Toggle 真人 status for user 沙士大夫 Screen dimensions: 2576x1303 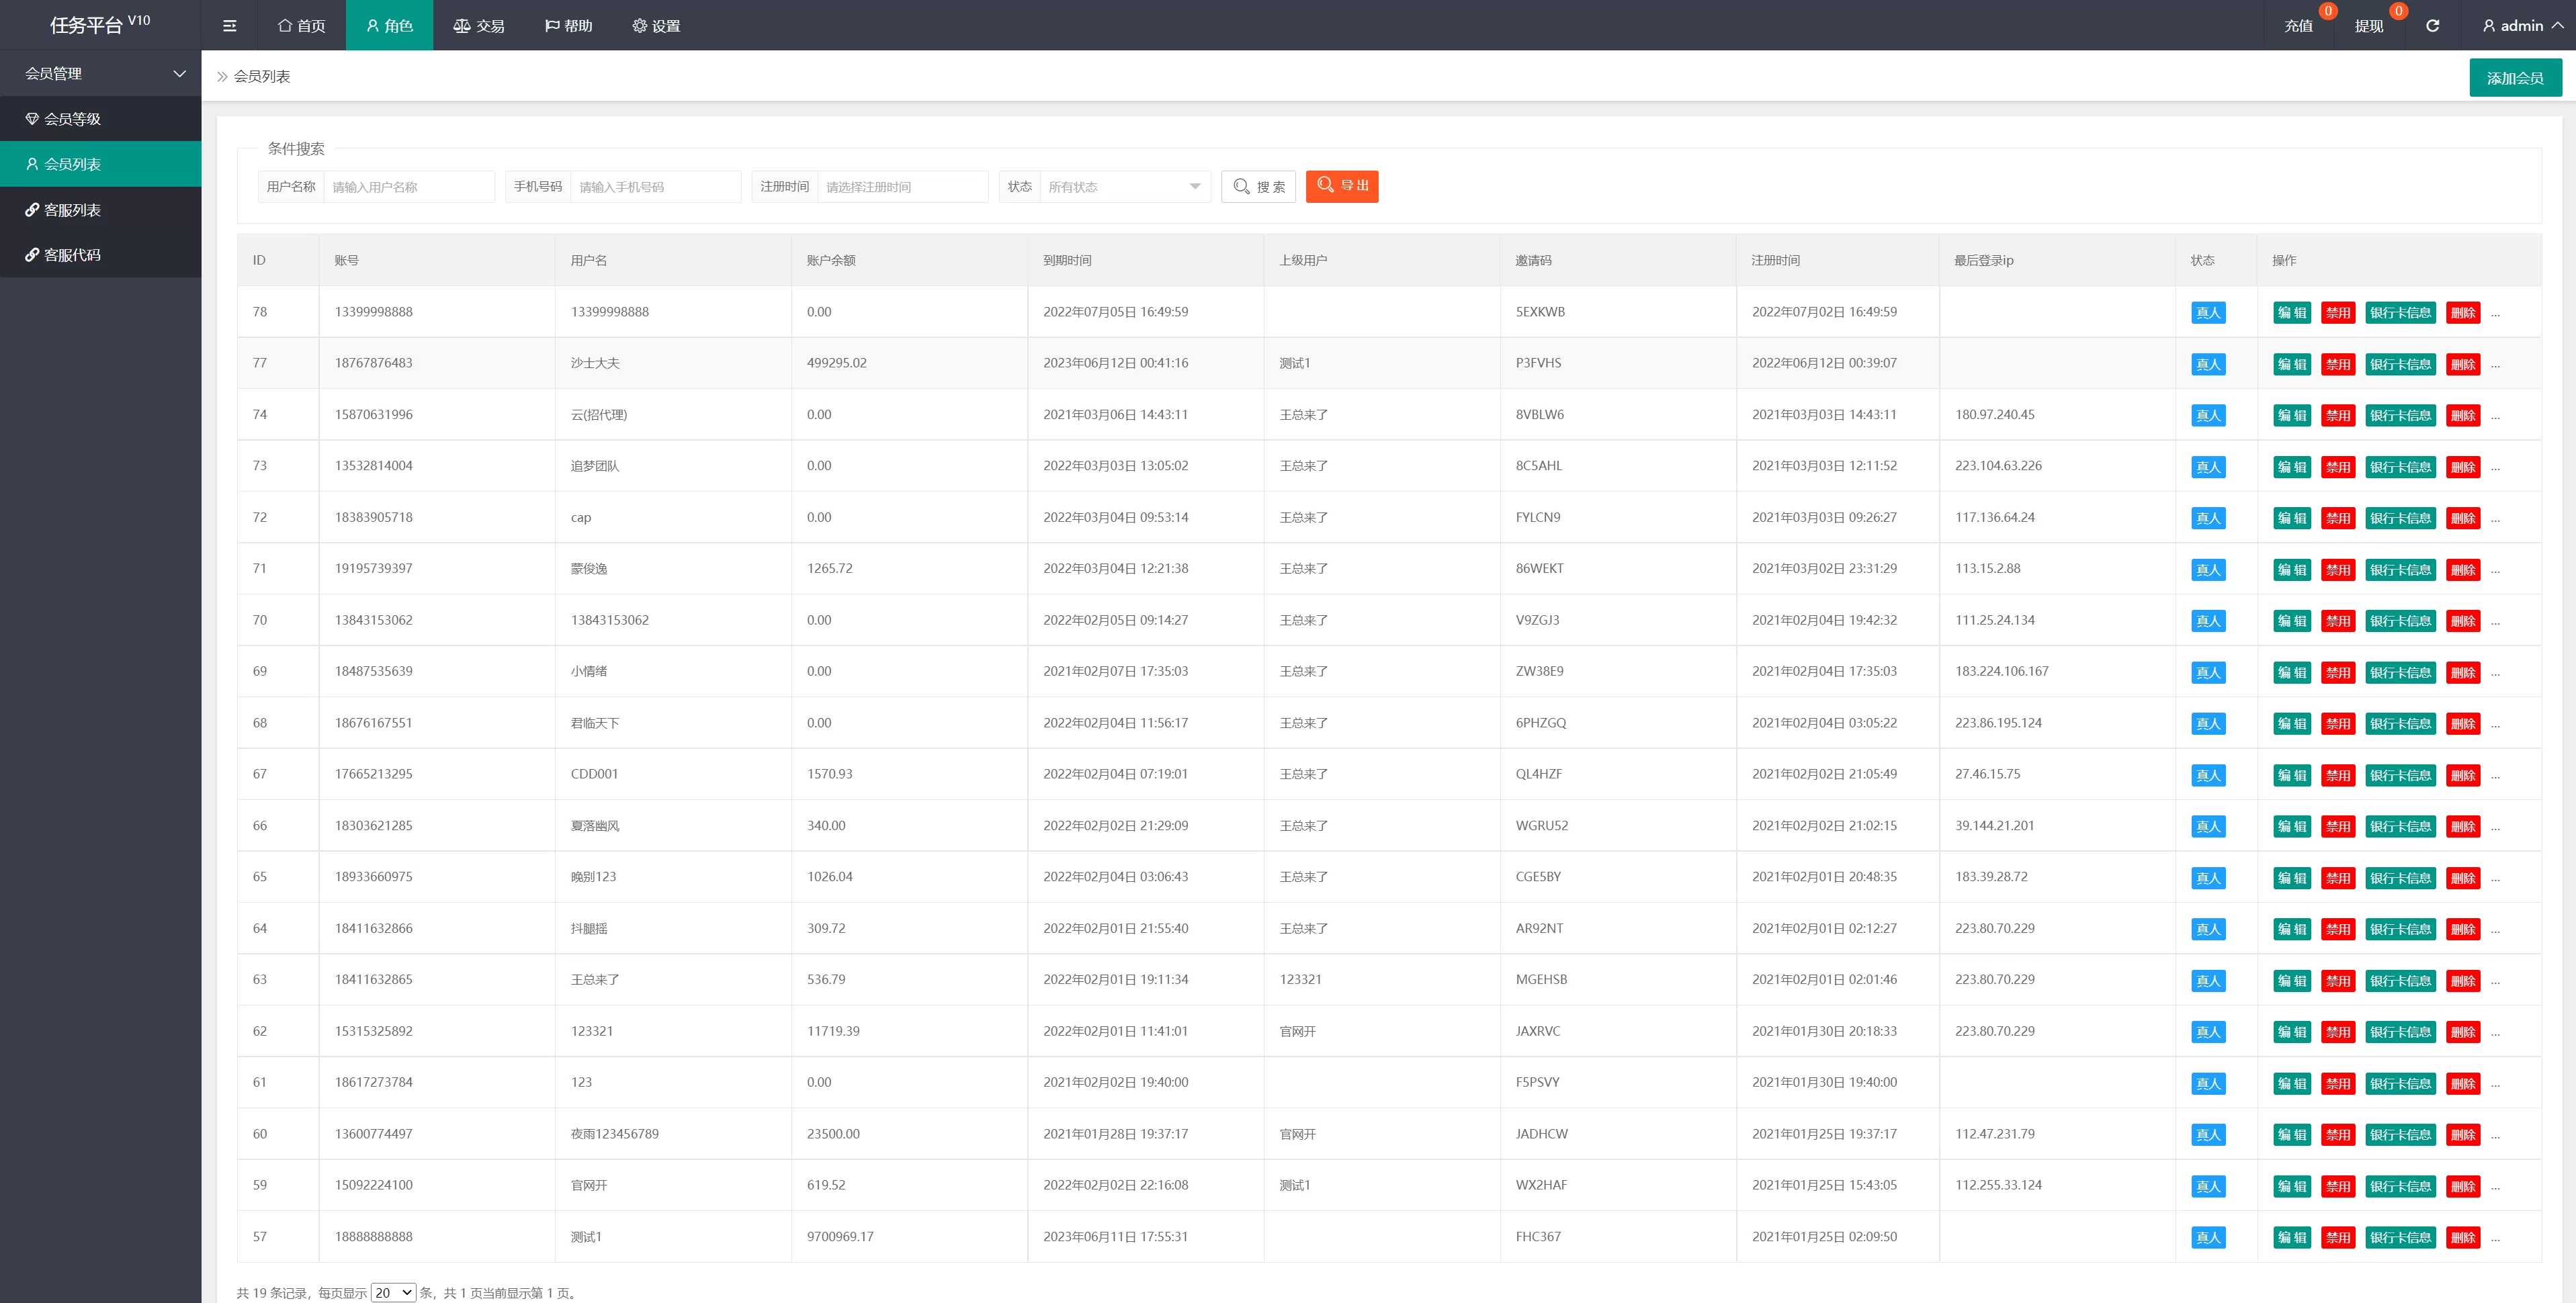[x=2207, y=364]
